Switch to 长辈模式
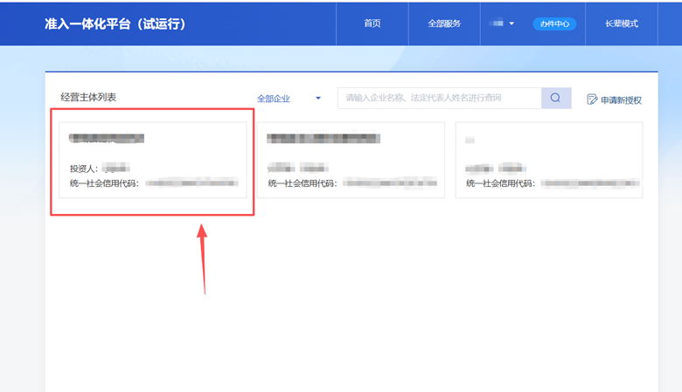Image resolution: width=682 pixels, height=392 pixels. 622,24
